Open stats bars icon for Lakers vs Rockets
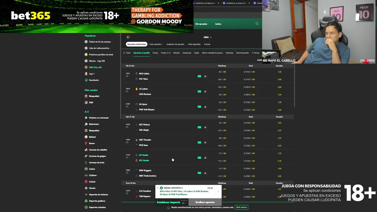This screenshot has width=377, height=212. (205, 92)
